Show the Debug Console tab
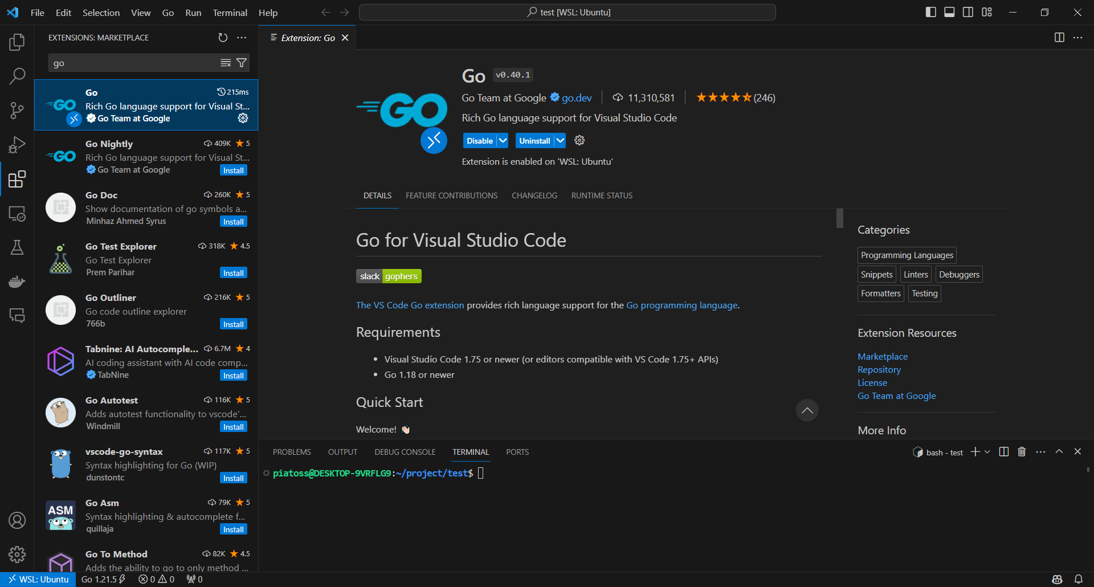This screenshot has width=1094, height=587. pyautogui.click(x=405, y=452)
